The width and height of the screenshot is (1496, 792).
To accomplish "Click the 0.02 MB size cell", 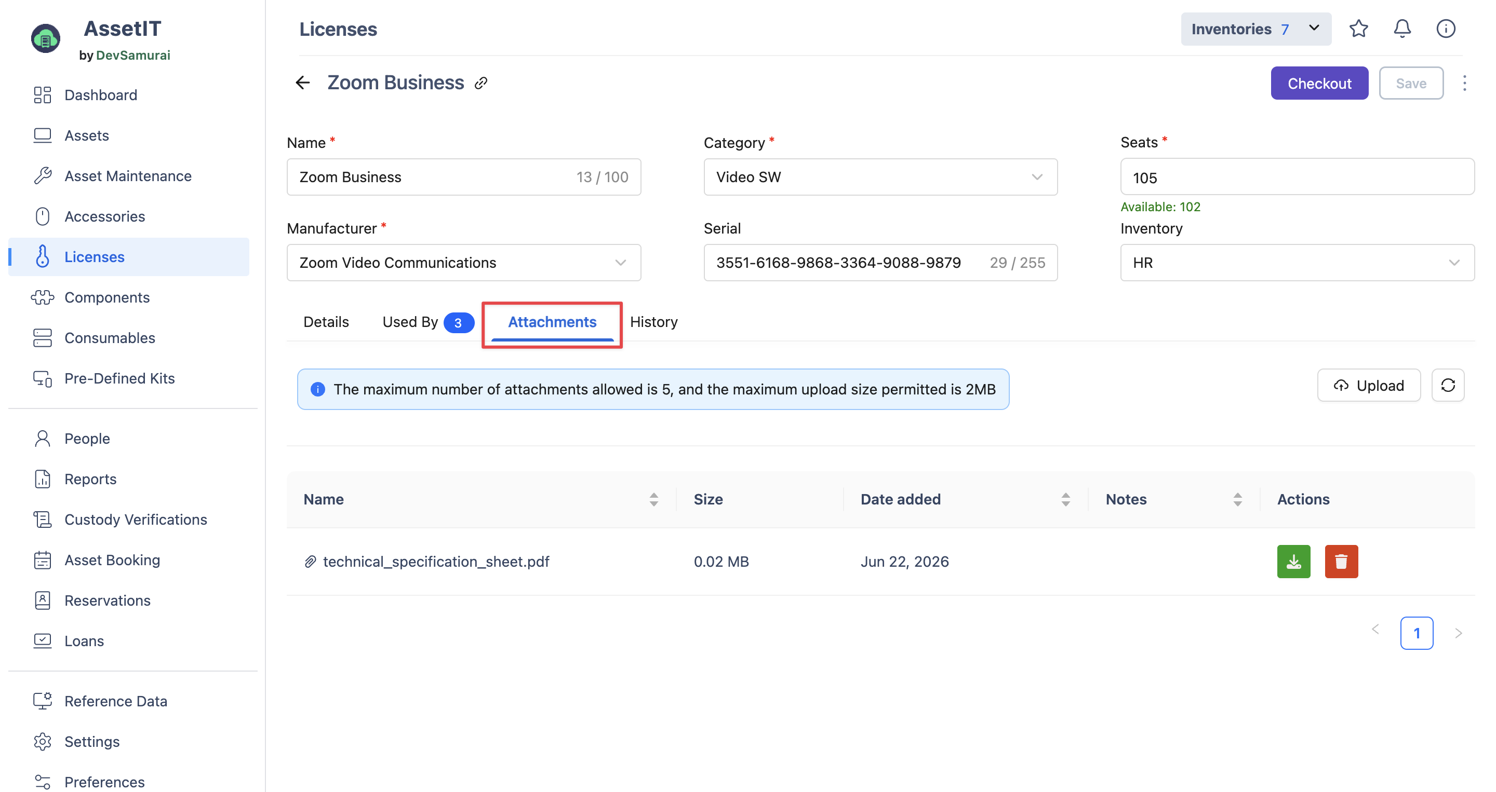I will click(720, 562).
